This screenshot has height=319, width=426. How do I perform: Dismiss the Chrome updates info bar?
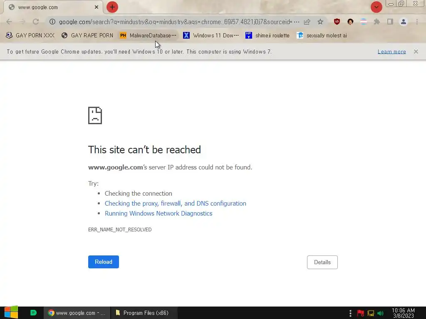[416, 52]
